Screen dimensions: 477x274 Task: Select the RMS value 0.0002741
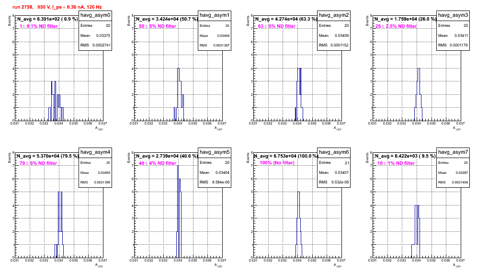tap(102, 45)
